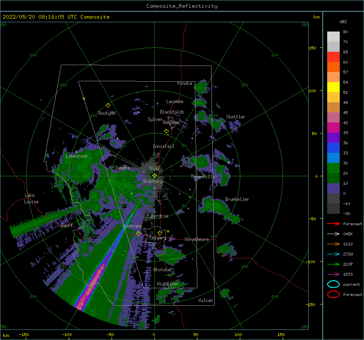The width and height of the screenshot is (364, 340).
Task: Click the Lake Louise label
Action: (31, 199)
